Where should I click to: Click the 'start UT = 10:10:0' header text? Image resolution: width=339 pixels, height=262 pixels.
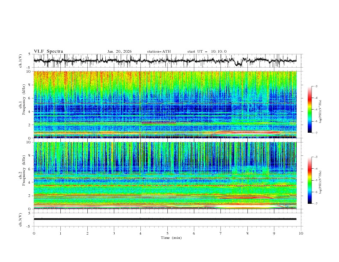(x=207, y=51)
